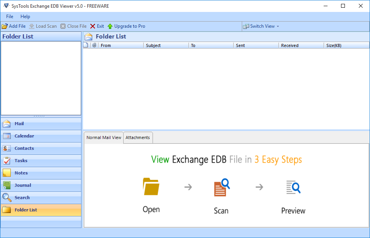Select the Calendar icon in sidebar
Viewport: 370px width, 238px height.
point(7,136)
